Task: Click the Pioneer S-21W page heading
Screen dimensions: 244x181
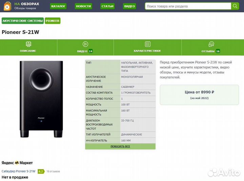Action: point(20,32)
